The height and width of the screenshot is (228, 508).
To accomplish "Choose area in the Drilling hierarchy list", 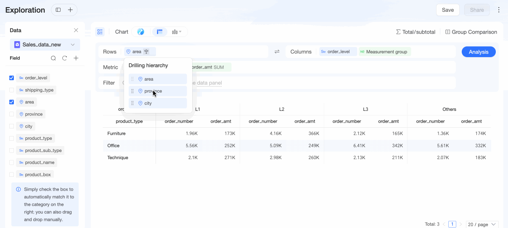I will (x=158, y=79).
